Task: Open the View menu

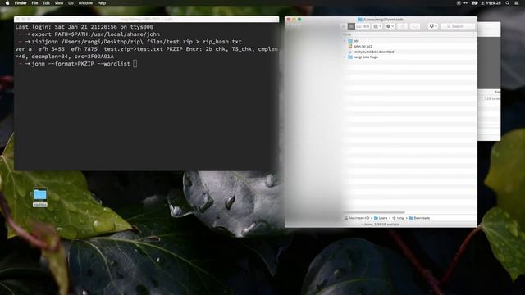Action: coord(59,3)
